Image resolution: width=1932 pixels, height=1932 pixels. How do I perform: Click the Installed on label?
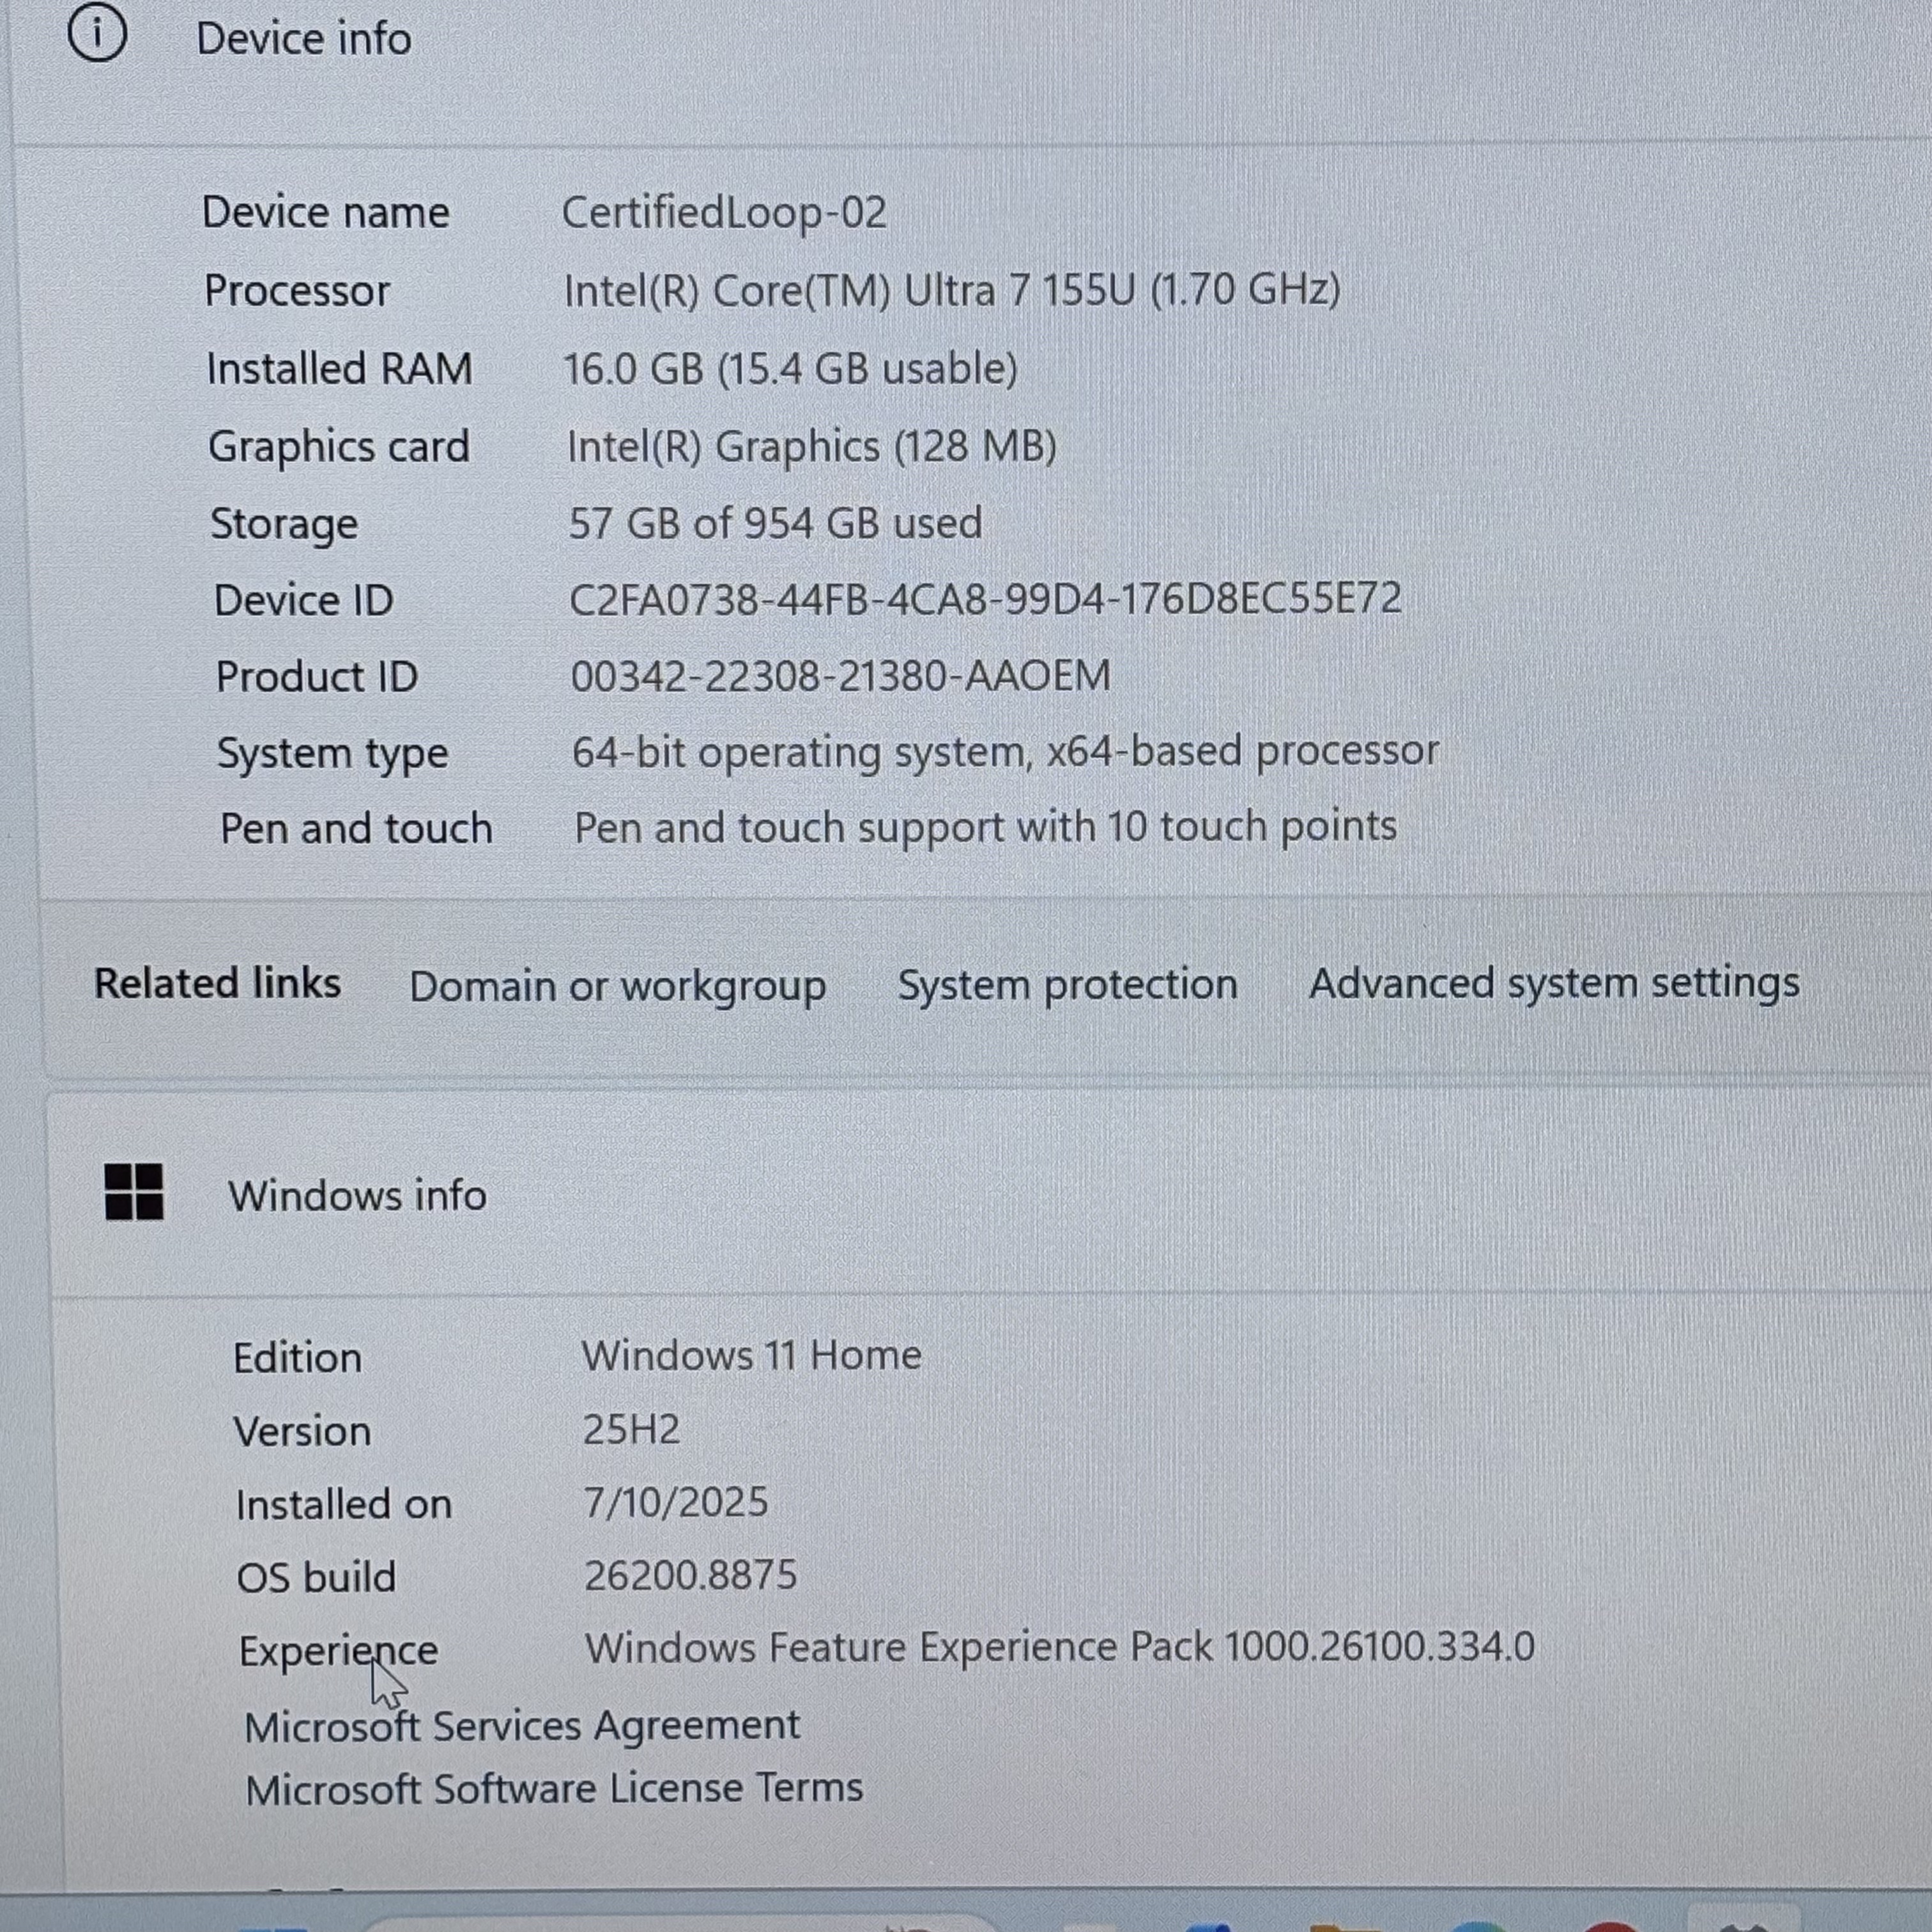(344, 1504)
